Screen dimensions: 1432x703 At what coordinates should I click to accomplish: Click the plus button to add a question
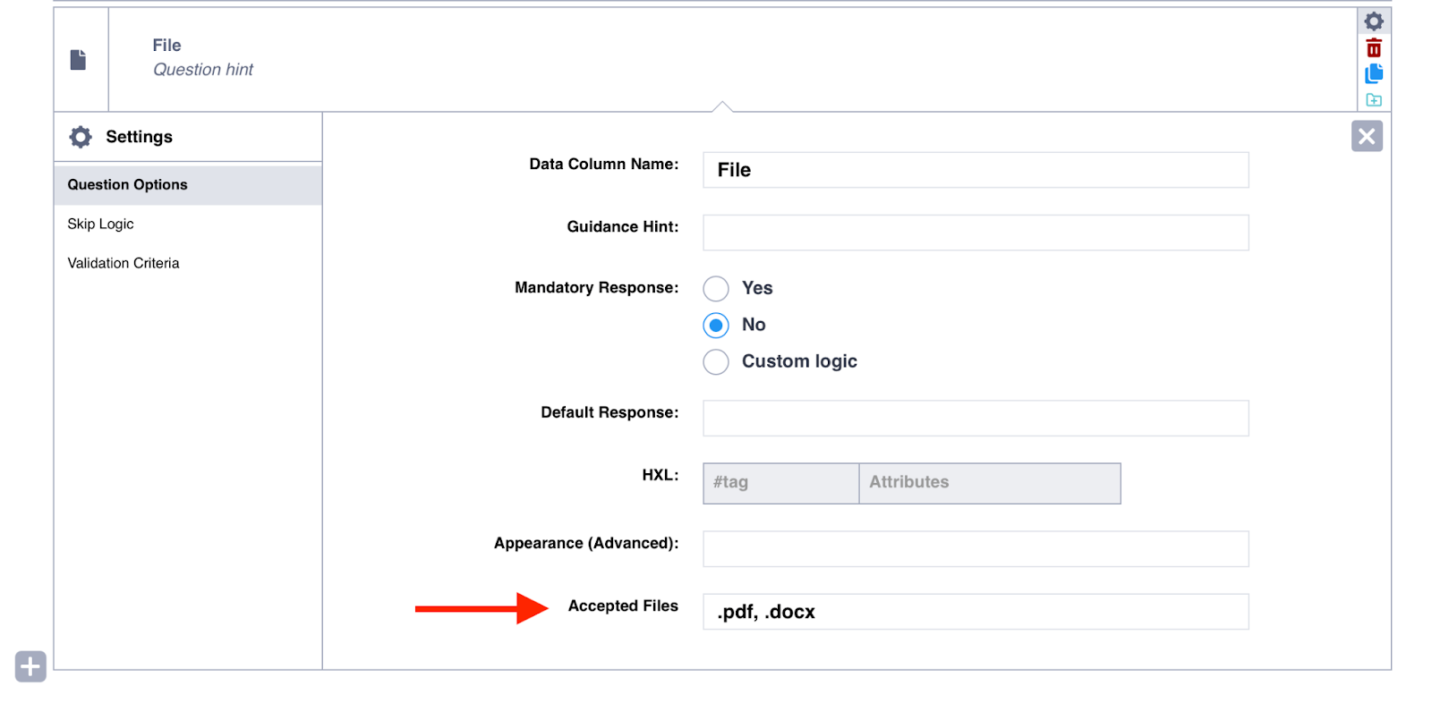(x=30, y=666)
